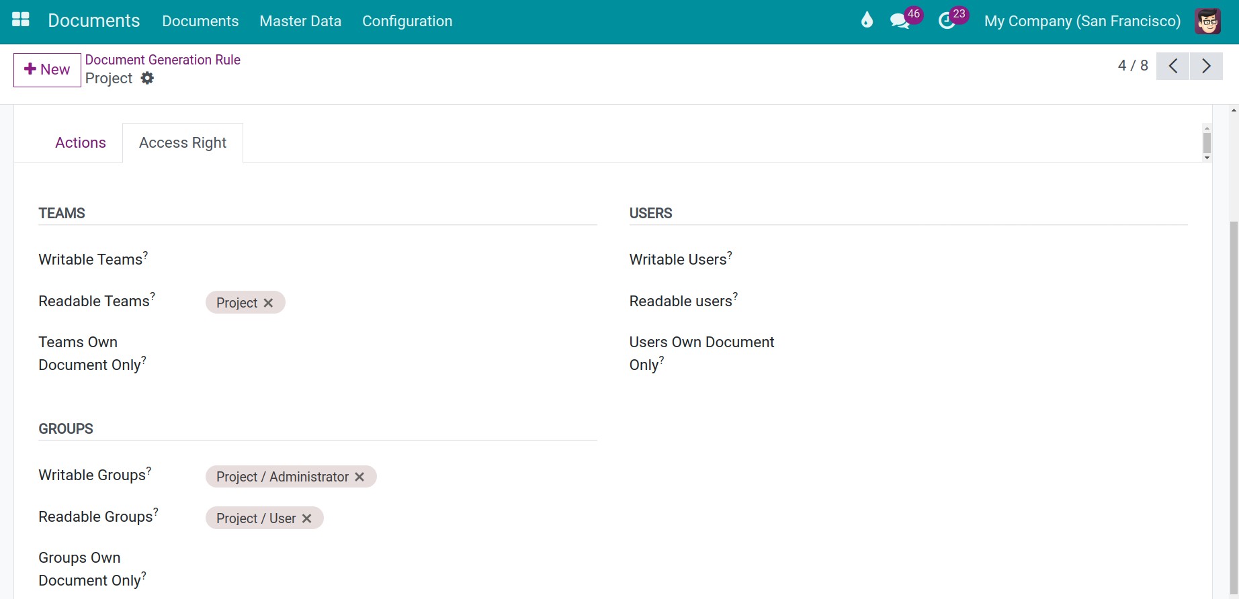
Task: Click the tab area scrollbar up arrow
Action: tap(1207, 128)
